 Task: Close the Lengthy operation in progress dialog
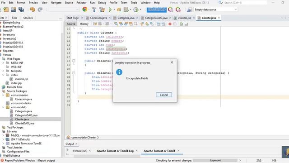pyautogui.click(x=172, y=62)
